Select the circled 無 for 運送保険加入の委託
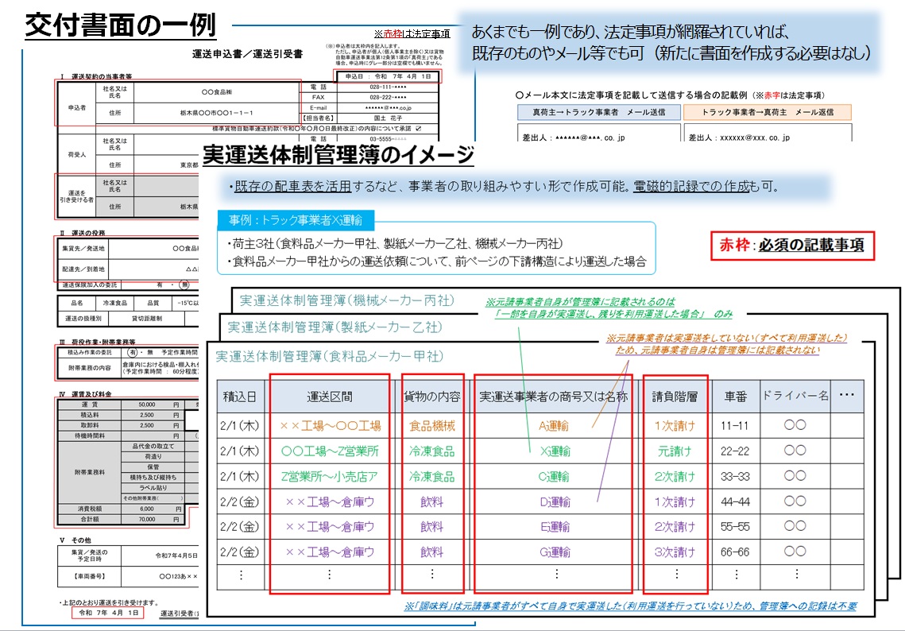Image resolution: width=905 pixels, height=631 pixels. click(184, 285)
